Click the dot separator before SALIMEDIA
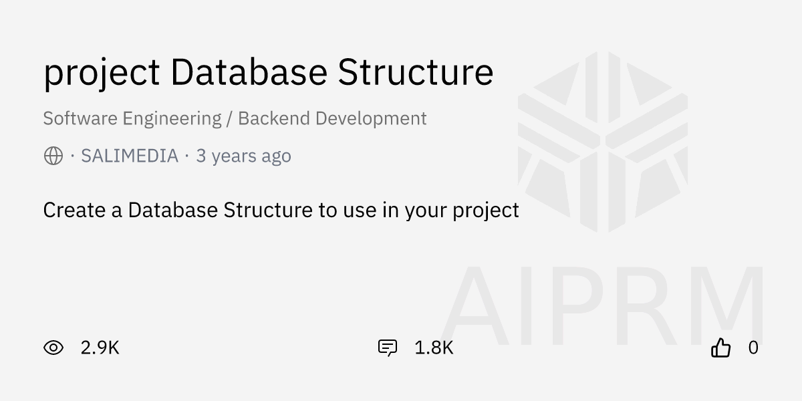 (x=72, y=156)
